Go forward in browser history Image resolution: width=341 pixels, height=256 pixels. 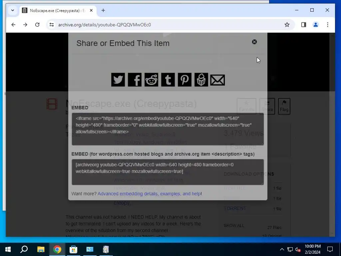(25, 25)
